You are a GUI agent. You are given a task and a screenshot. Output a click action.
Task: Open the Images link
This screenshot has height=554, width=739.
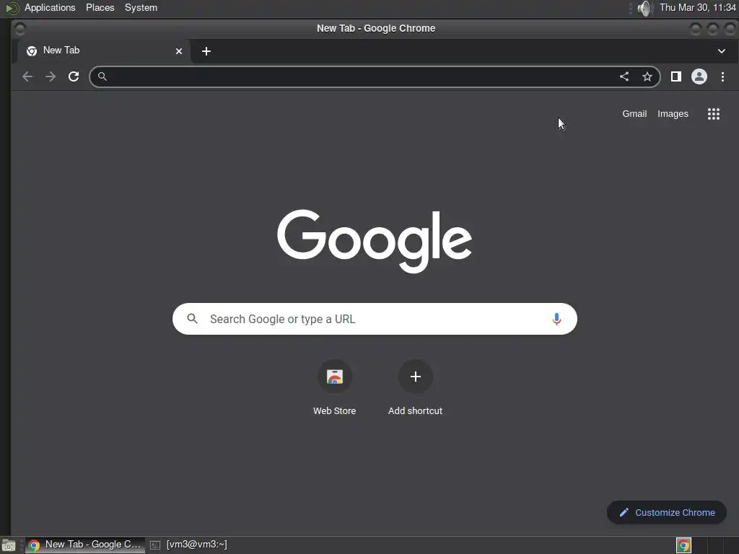(673, 113)
